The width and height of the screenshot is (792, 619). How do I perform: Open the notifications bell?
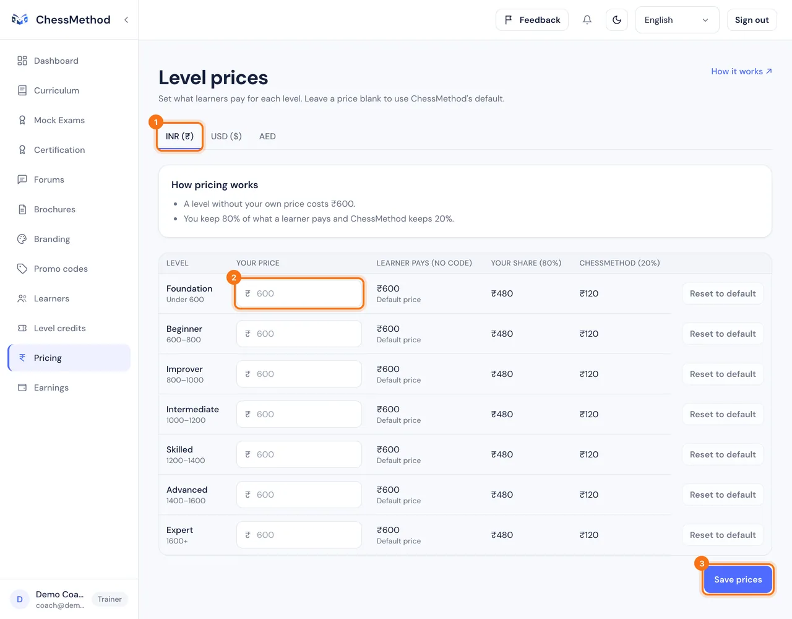tap(587, 20)
